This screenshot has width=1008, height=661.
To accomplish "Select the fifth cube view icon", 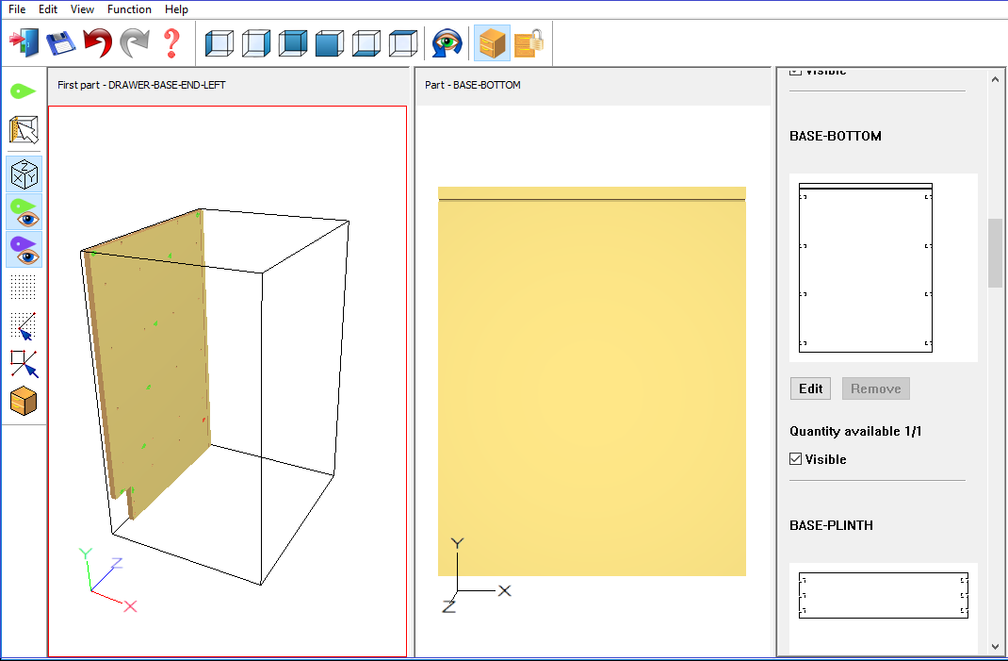I will 366,43.
